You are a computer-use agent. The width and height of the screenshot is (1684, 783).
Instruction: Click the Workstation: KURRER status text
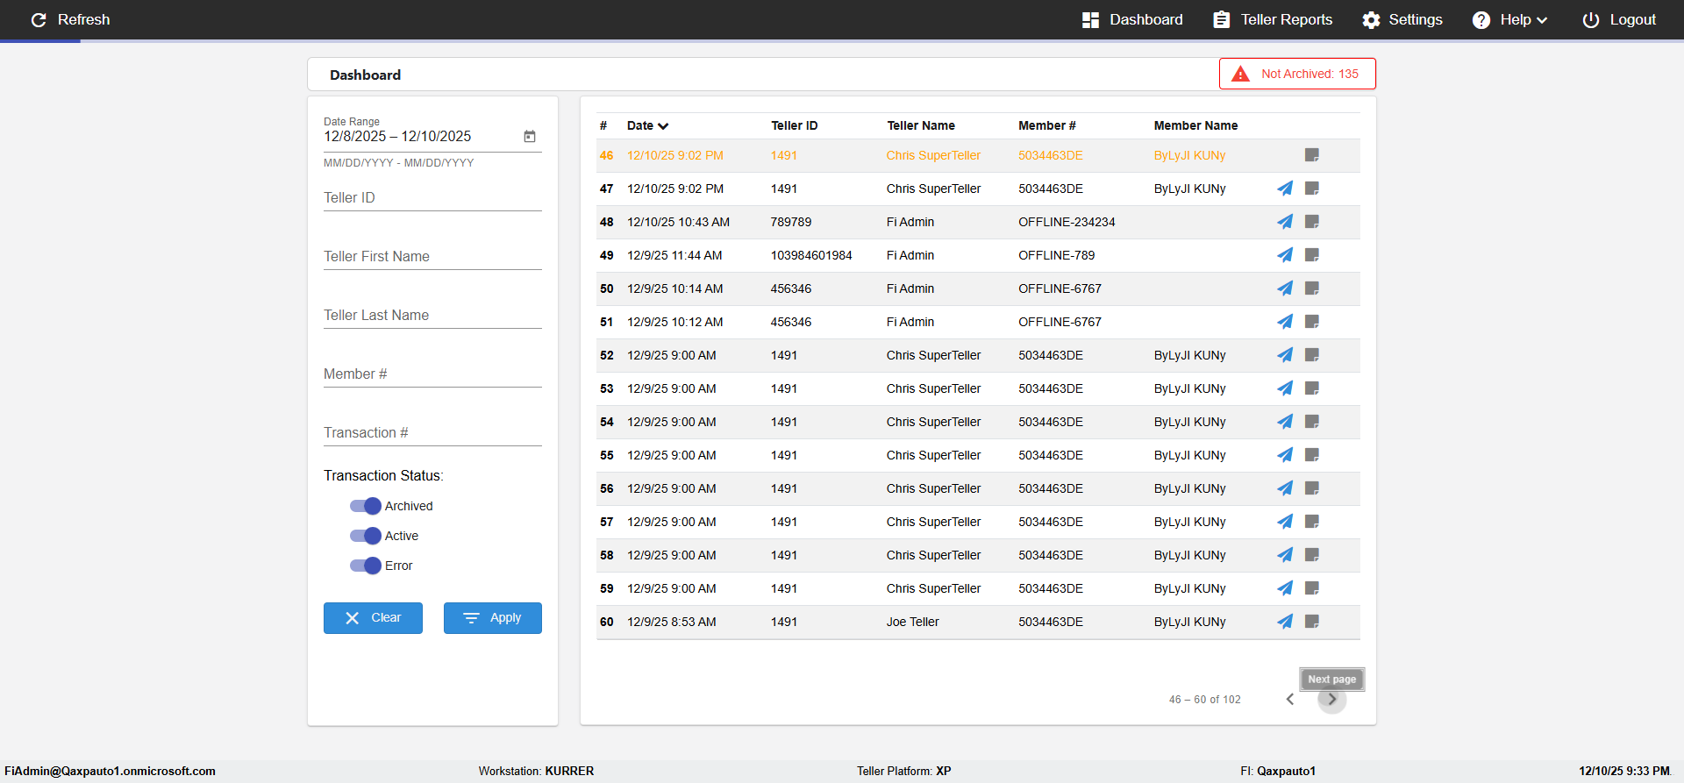[536, 772]
